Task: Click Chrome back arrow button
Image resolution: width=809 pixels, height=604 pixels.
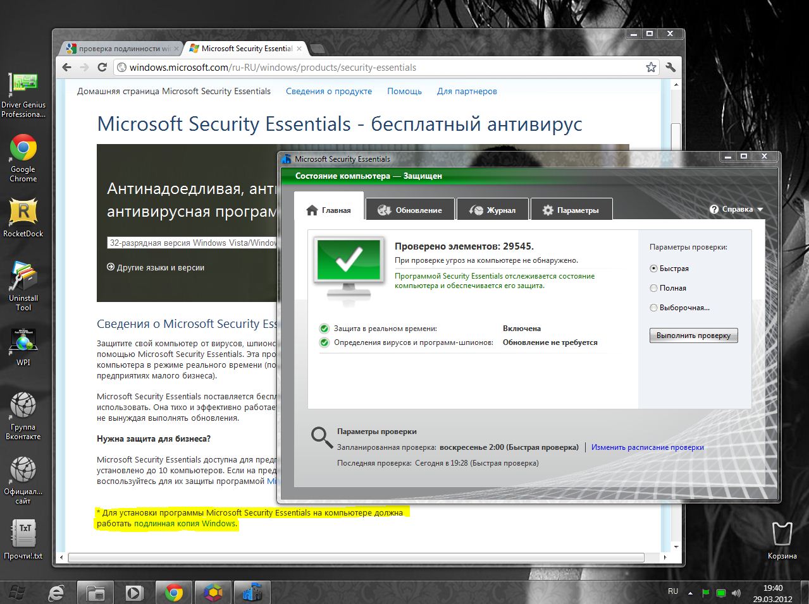Action: (x=67, y=67)
